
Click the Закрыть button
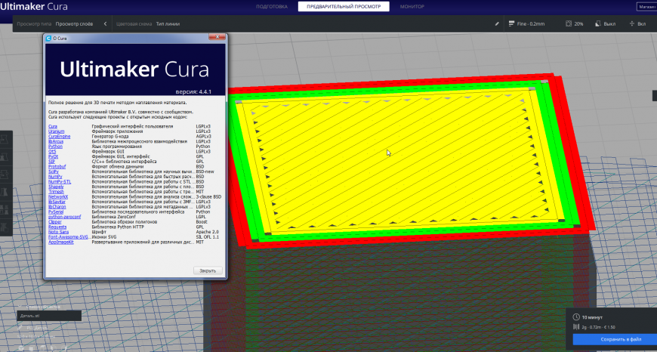[208, 270]
